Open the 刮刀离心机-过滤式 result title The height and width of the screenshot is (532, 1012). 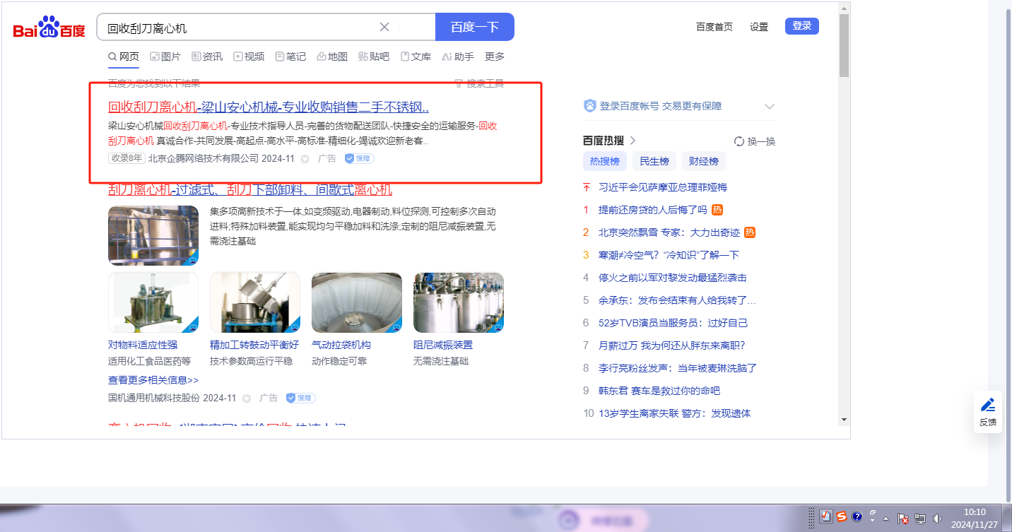click(250, 190)
